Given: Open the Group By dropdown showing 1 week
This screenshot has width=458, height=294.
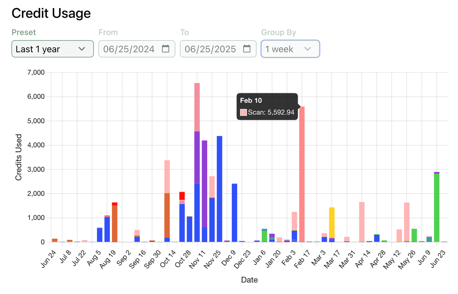Looking at the screenshot, I should click(x=290, y=49).
